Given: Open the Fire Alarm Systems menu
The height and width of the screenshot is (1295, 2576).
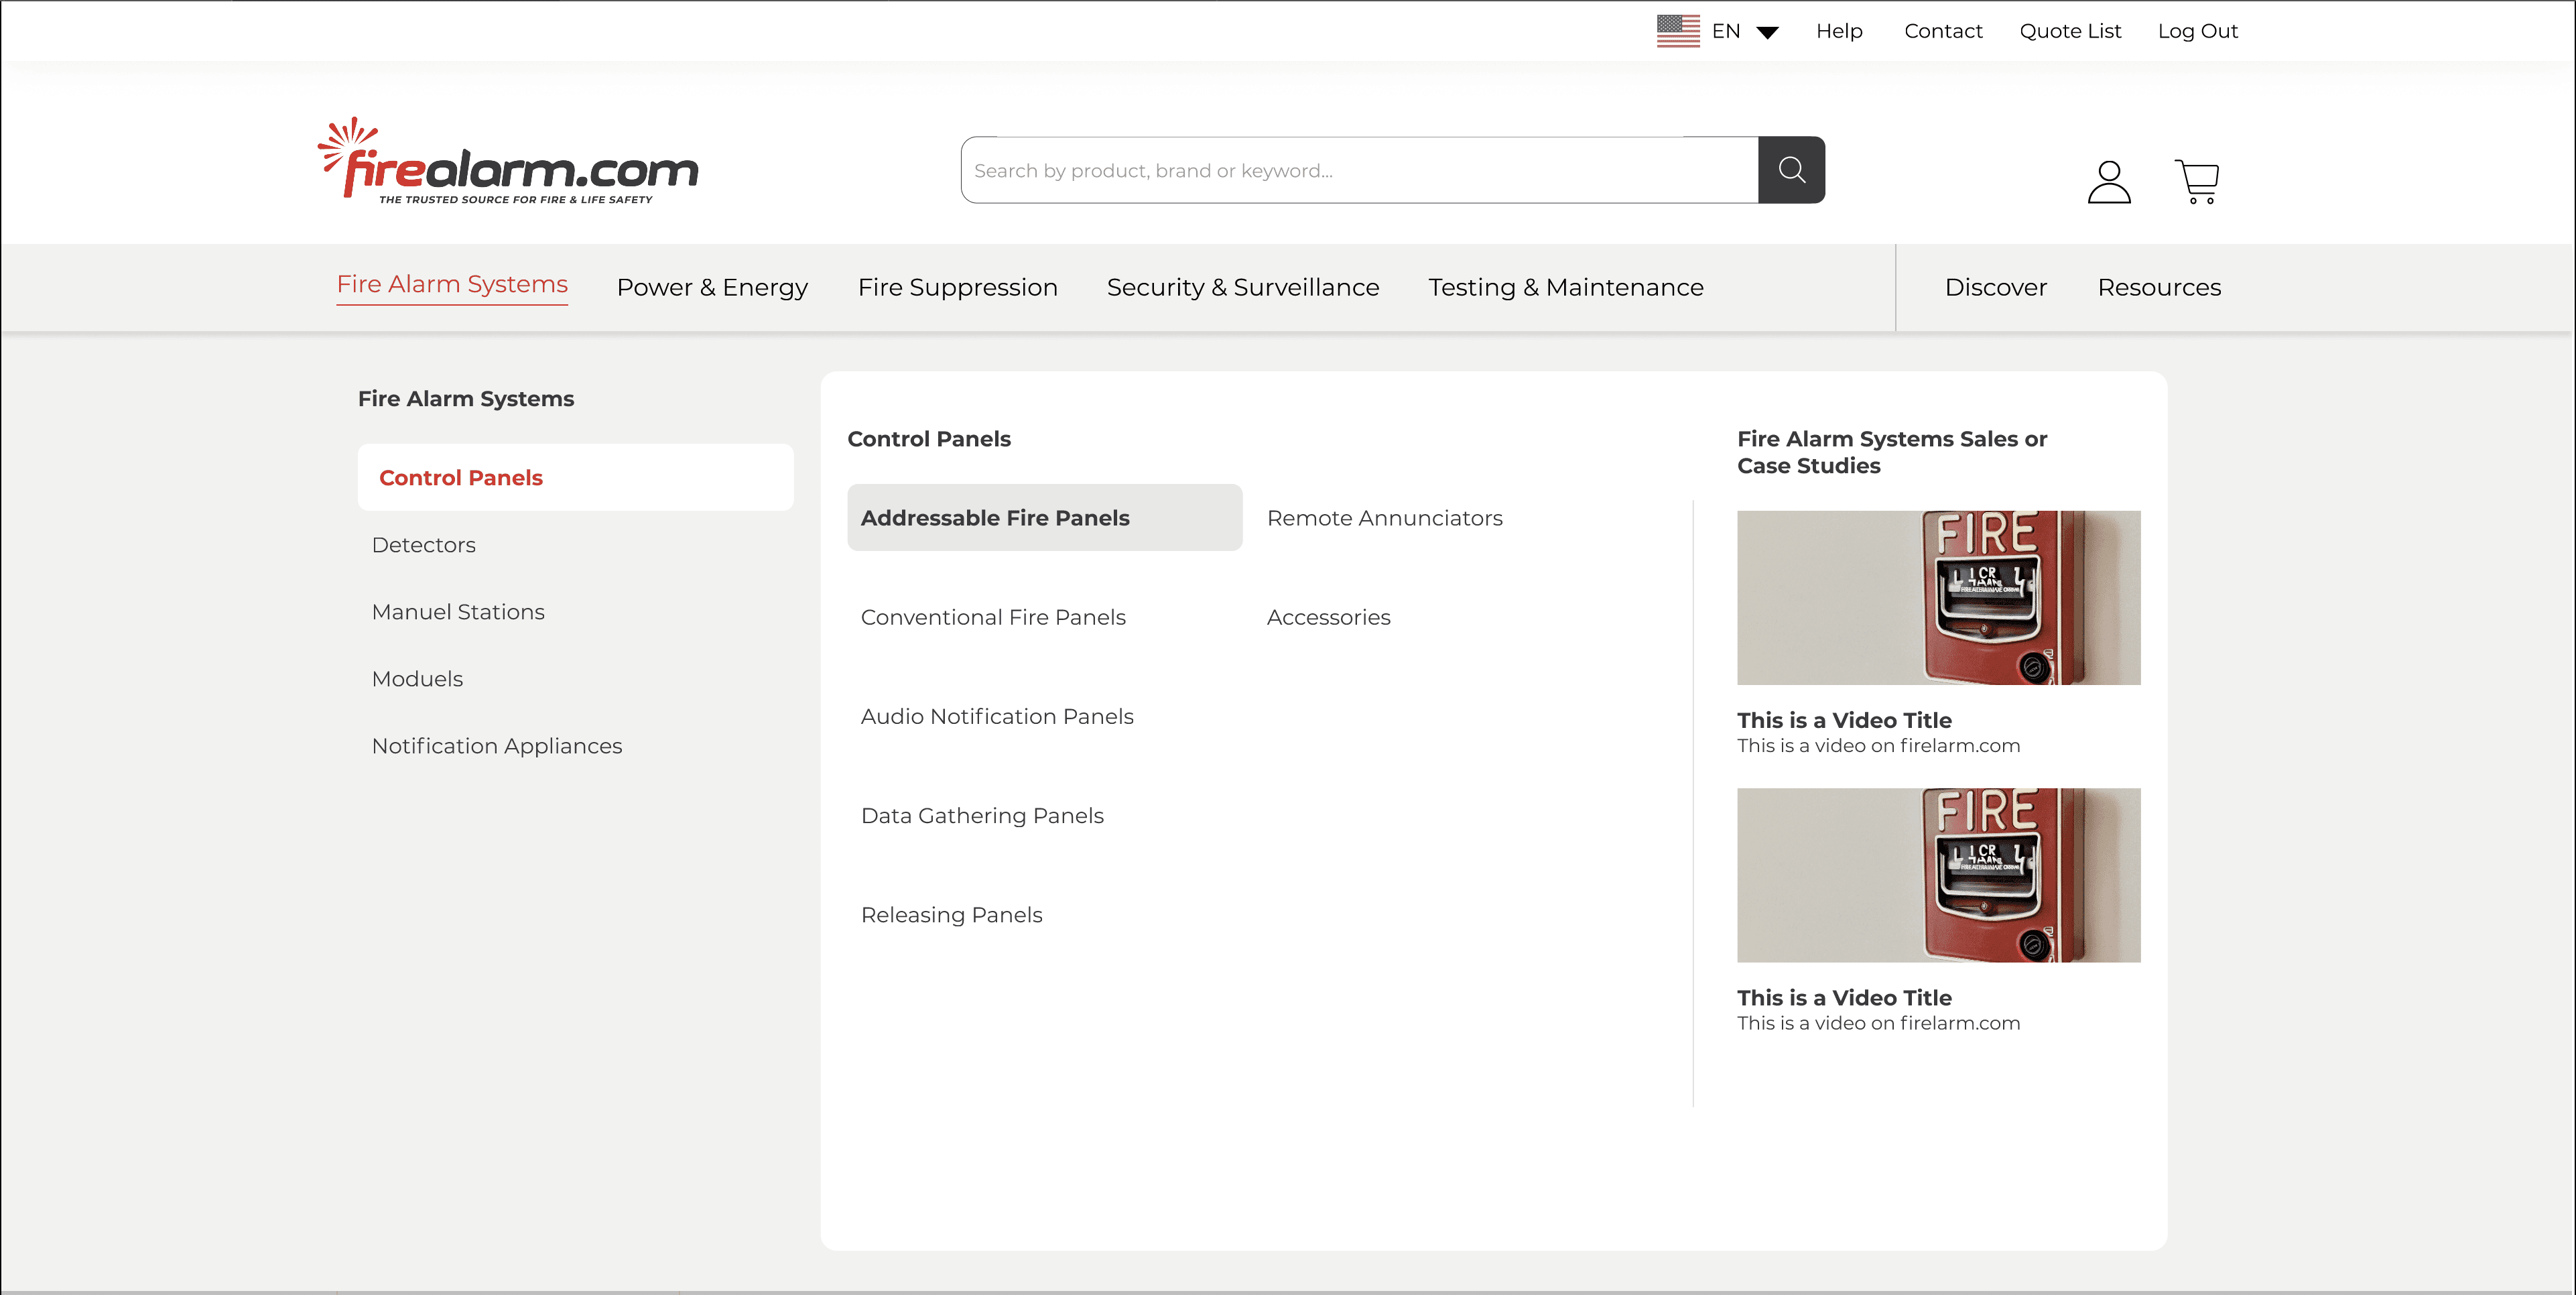Looking at the screenshot, I should (x=452, y=285).
